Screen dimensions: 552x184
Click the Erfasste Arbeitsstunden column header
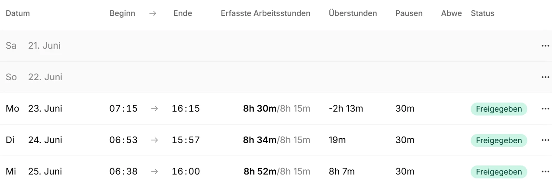[x=266, y=13]
